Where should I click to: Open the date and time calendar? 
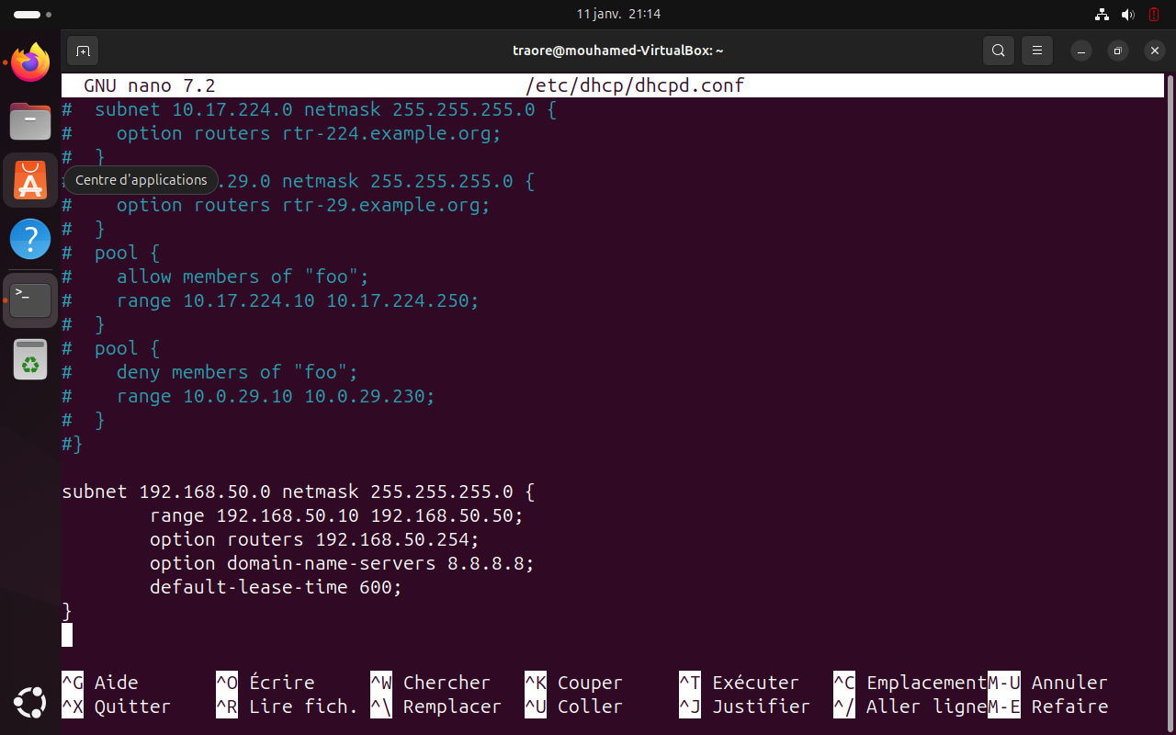pyautogui.click(x=617, y=15)
